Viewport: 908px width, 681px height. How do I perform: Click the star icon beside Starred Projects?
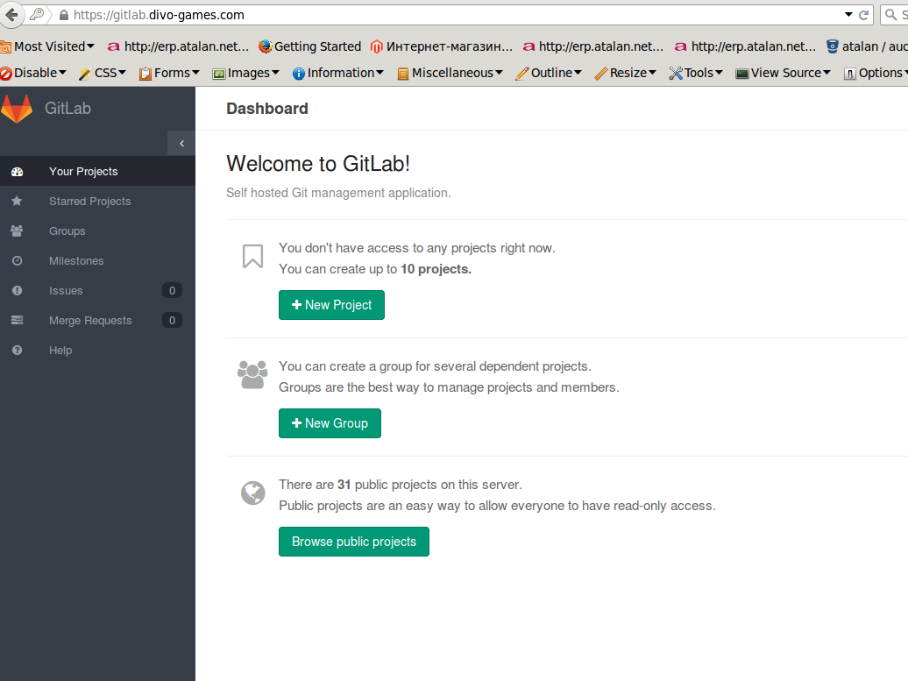(17, 201)
